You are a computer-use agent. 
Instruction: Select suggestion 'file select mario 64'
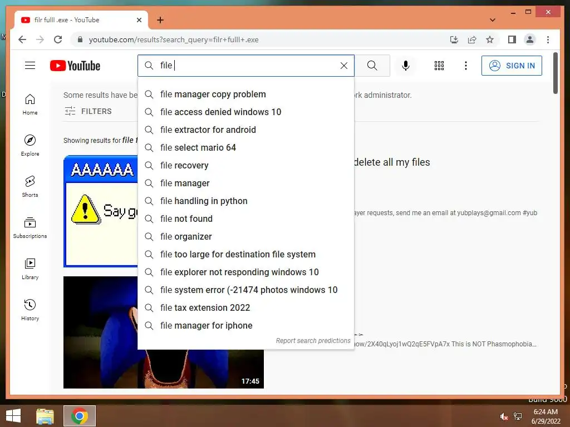point(245,148)
